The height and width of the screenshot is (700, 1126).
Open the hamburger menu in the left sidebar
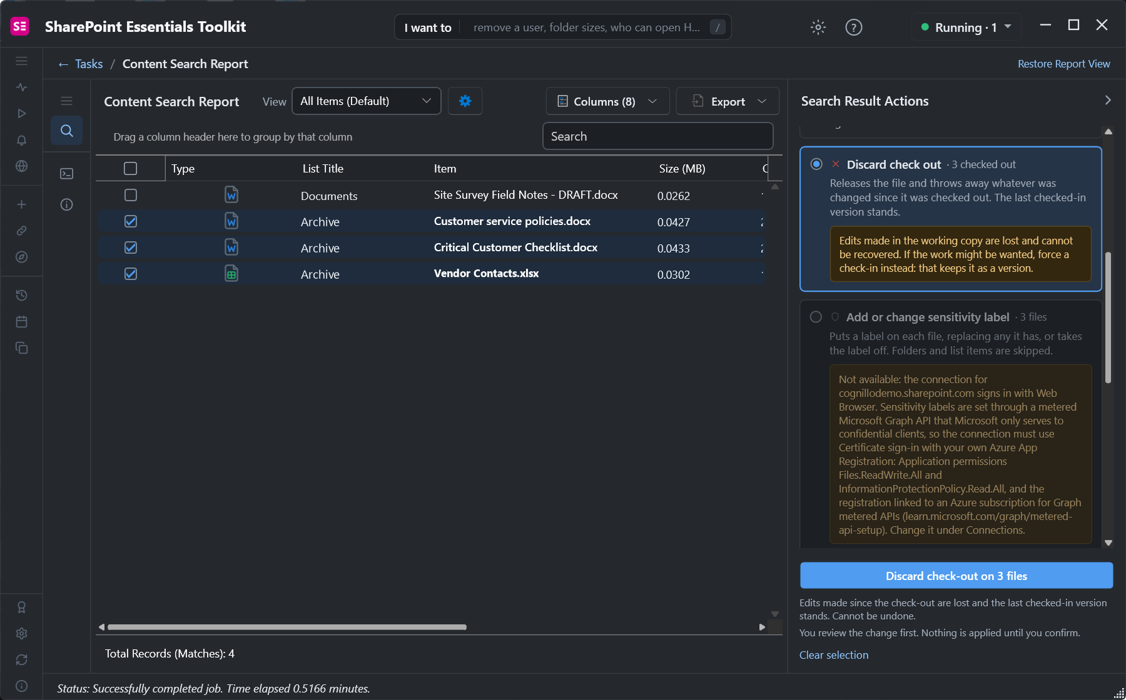(22, 61)
